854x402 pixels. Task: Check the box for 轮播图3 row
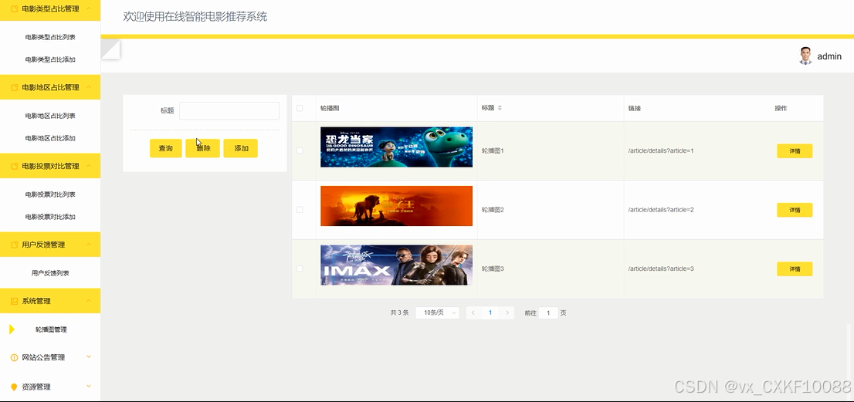pos(300,269)
